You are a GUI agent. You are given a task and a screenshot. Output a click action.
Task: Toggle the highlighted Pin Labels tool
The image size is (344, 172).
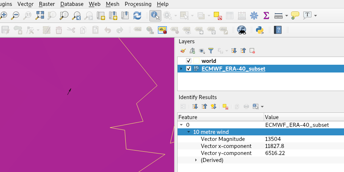pyautogui.click(x=162, y=30)
